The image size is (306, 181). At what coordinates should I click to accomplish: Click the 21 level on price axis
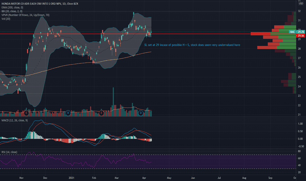tap(299, 115)
